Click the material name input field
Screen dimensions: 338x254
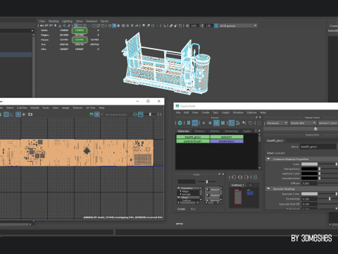[318, 147]
